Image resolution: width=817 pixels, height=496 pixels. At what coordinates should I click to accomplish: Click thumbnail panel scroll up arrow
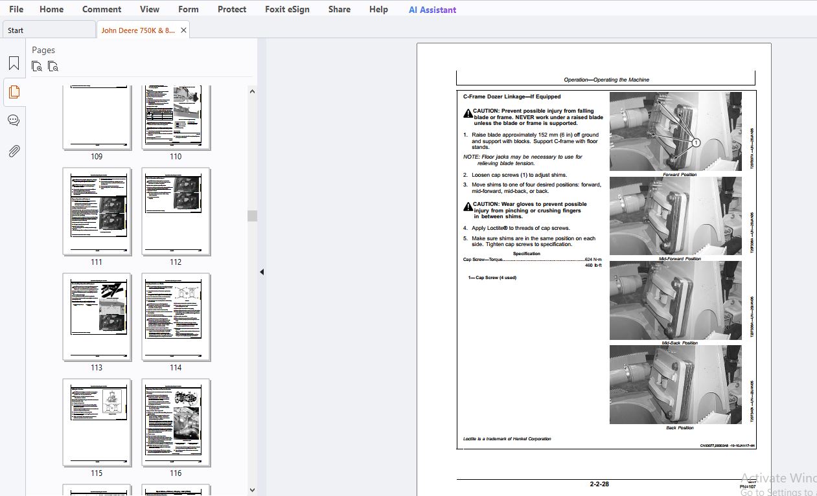click(252, 91)
